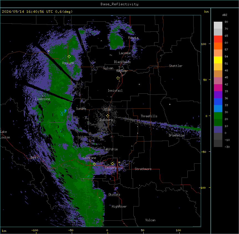239x234 pixels.
Task: Click the yellow diamond marker south of RedDeer
Action: point(118,78)
